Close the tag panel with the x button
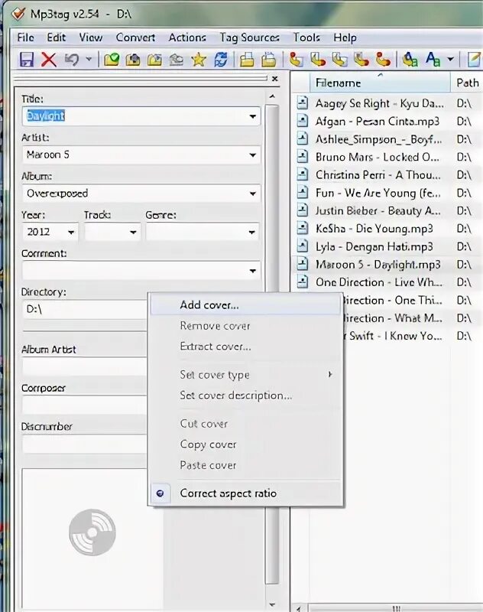This screenshot has height=612, width=483. (x=275, y=79)
